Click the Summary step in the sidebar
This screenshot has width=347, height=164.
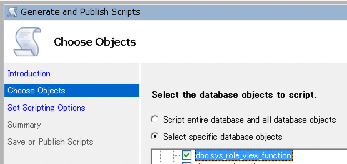coord(24,125)
